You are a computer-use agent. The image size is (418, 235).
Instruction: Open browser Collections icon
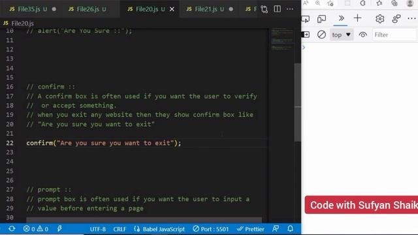(394, 3)
